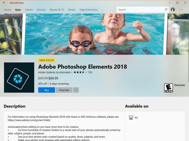Click the ESRB Everyone rating badge
Viewport: 189px width, 141px height.
pyautogui.click(x=168, y=88)
